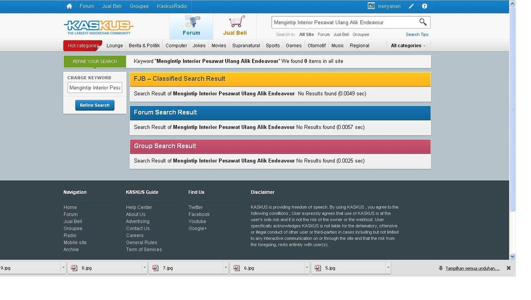Click the Refine Your Search label
531x300 pixels.
95,61
